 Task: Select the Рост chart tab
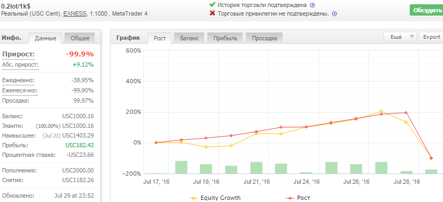pos(160,38)
